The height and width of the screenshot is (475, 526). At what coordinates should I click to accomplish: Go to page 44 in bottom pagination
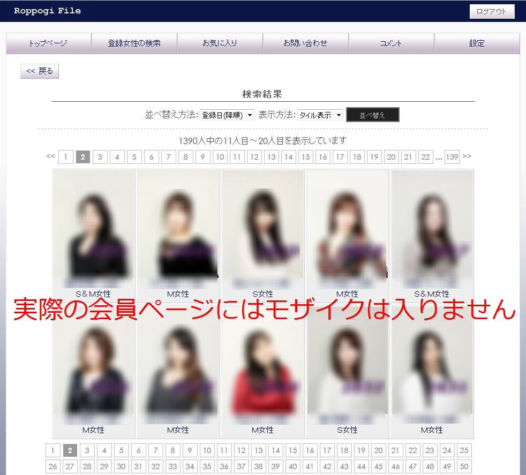click(x=361, y=466)
